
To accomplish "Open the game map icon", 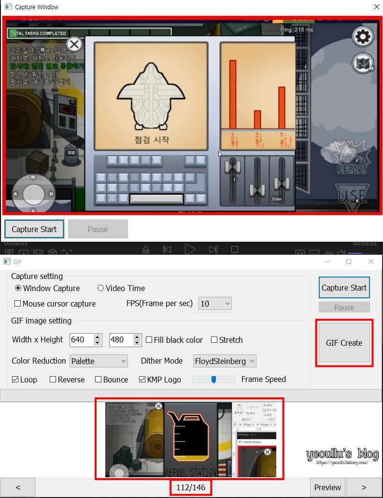I will pyautogui.click(x=363, y=63).
